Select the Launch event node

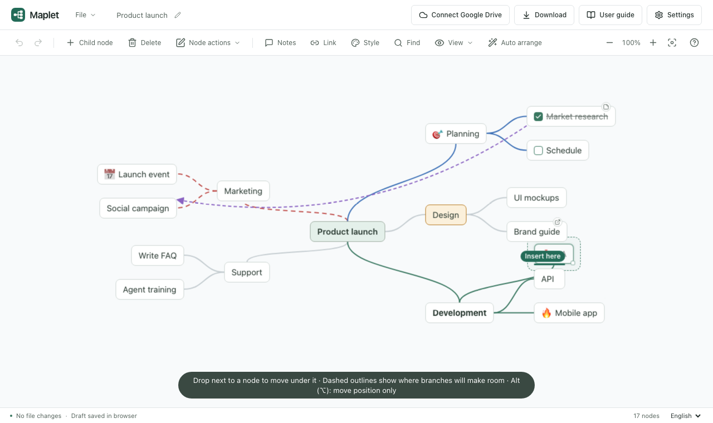(137, 174)
